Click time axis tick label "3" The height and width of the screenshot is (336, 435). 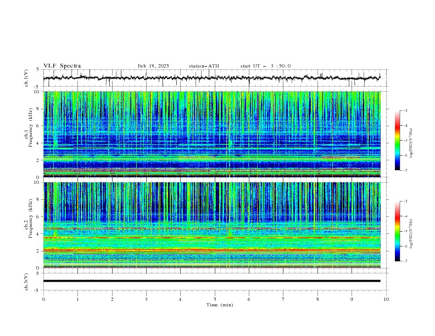(146, 299)
